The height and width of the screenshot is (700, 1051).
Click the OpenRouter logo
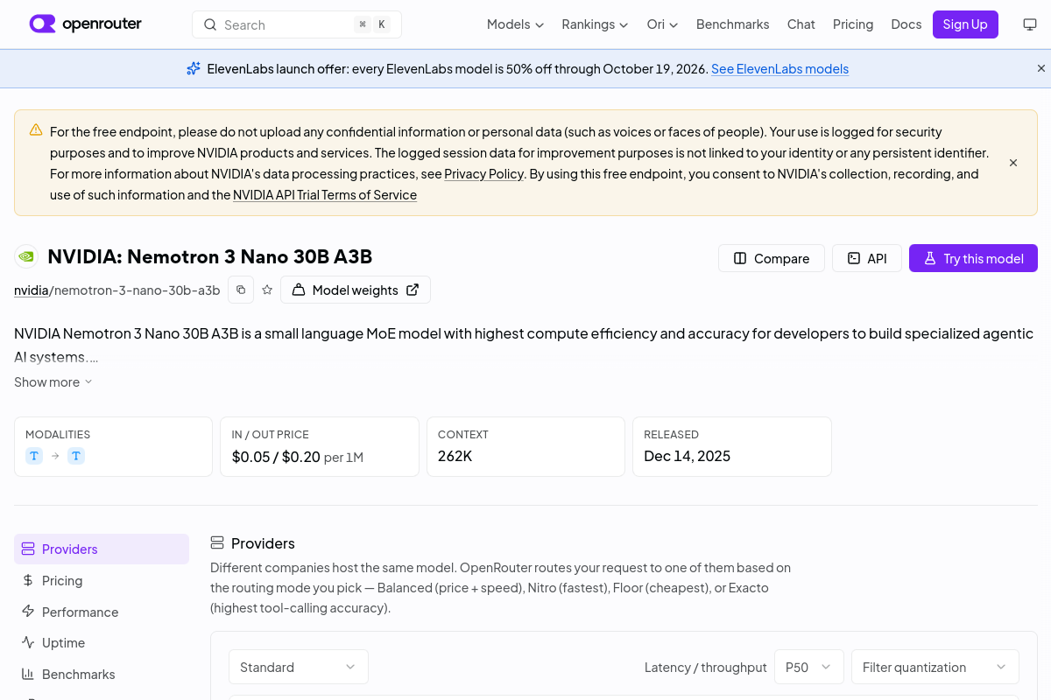click(85, 24)
